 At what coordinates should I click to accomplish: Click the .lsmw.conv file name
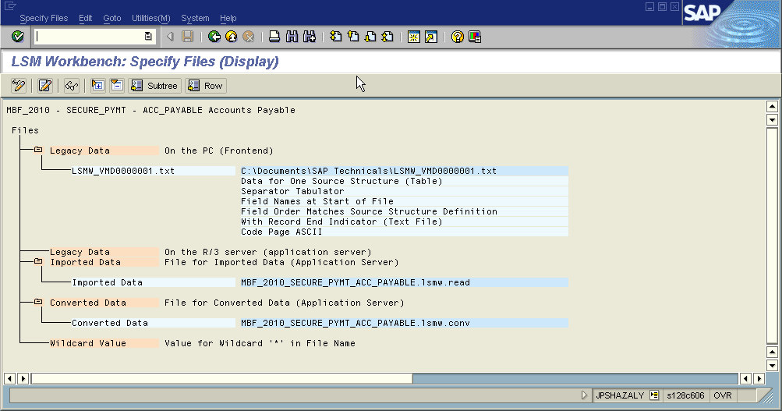404,323
